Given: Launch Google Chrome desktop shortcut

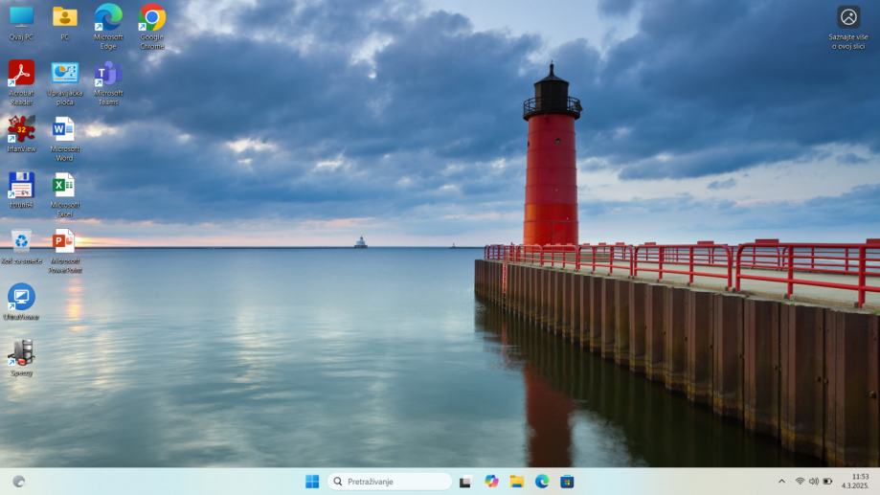Looking at the screenshot, I should (x=152, y=27).
